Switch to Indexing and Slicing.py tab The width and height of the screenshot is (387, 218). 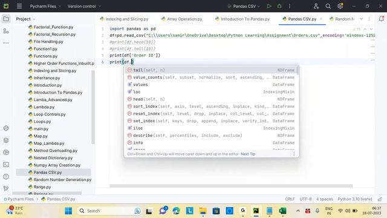pos(124,19)
